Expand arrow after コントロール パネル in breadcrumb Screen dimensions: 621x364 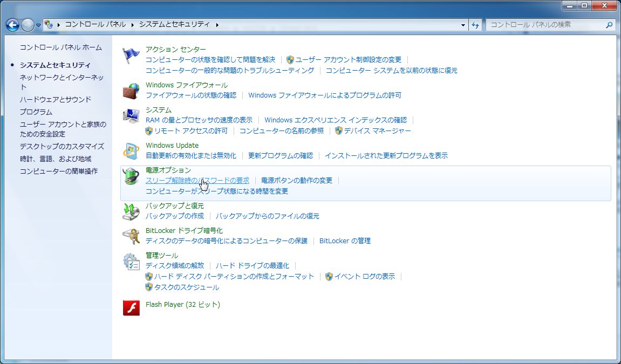133,24
